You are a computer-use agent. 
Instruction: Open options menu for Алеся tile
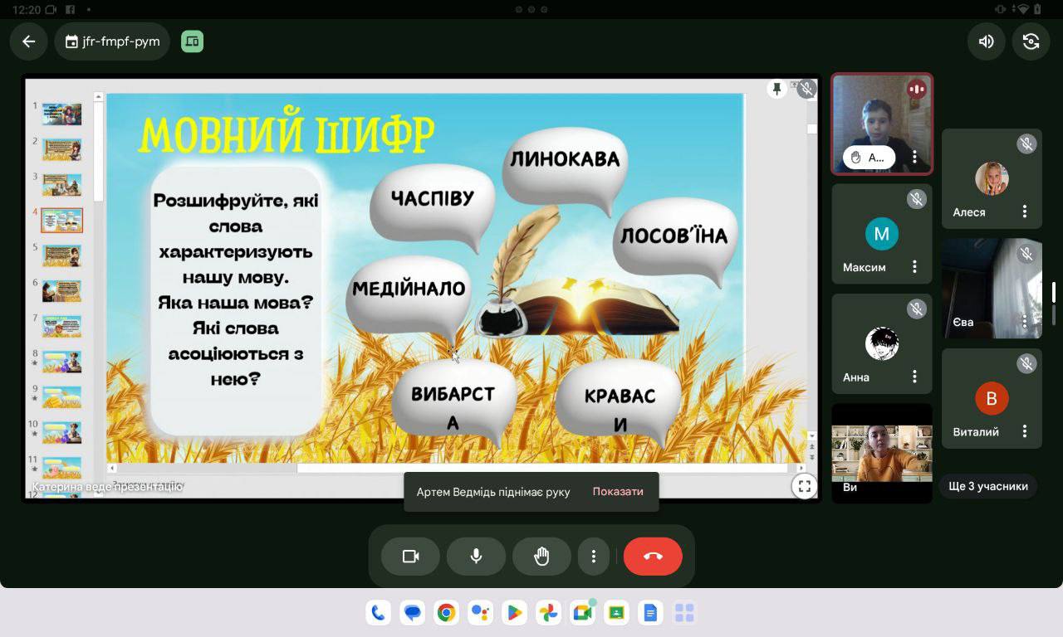1025,212
